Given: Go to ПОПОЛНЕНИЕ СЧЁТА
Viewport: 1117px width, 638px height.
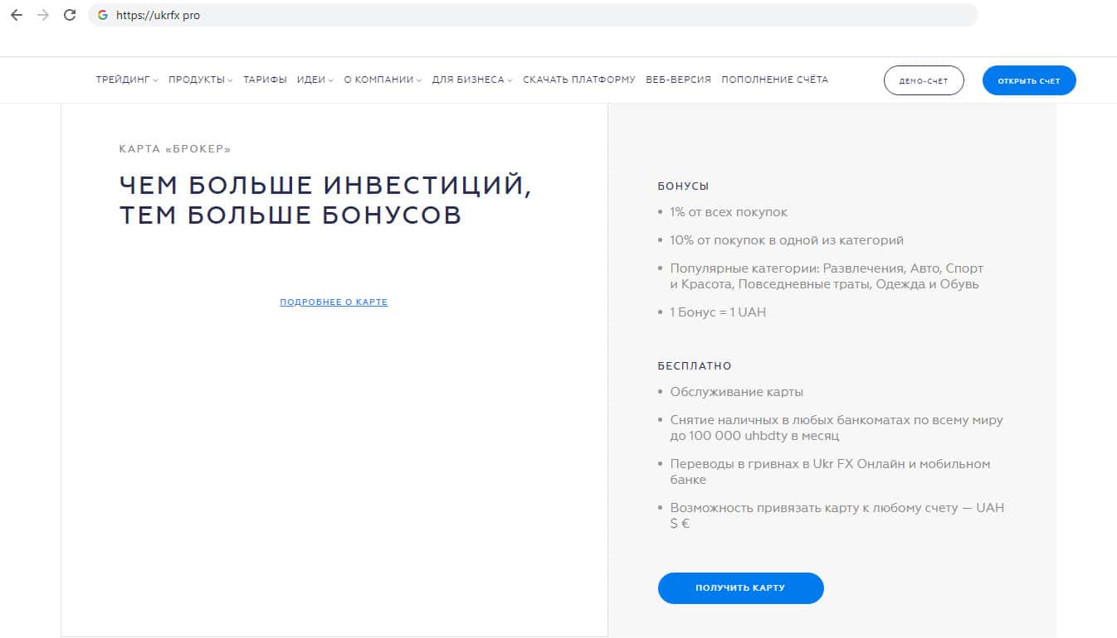Looking at the screenshot, I should point(775,80).
